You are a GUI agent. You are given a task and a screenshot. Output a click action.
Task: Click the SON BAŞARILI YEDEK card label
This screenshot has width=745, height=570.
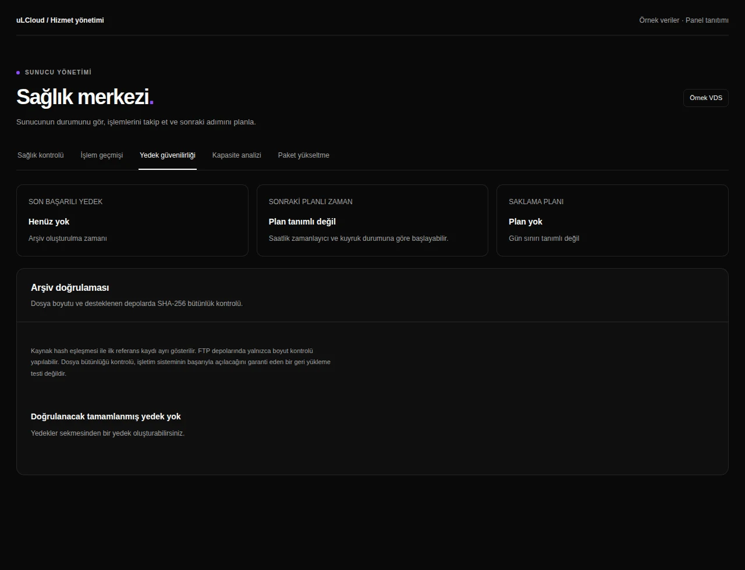tap(66, 202)
